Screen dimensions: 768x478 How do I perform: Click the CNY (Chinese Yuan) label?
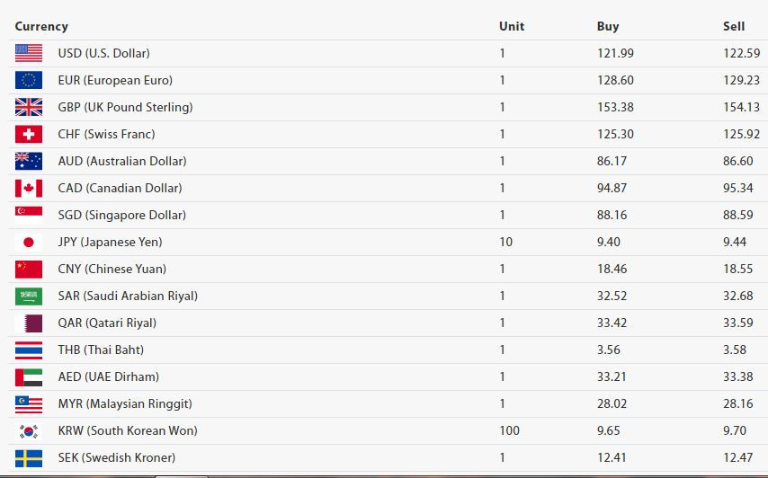[x=112, y=269]
